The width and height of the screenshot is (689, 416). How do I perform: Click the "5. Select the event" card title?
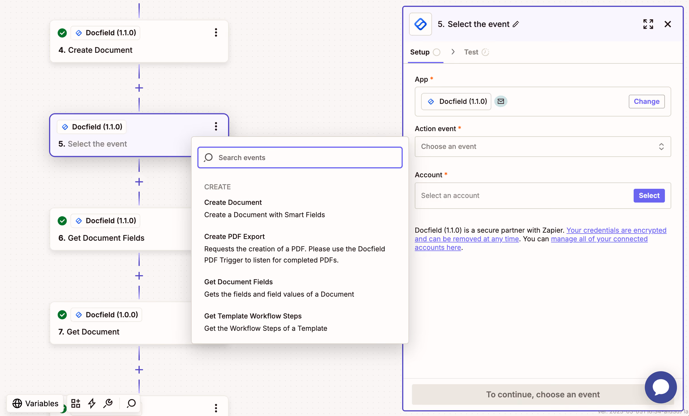pos(93,144)
